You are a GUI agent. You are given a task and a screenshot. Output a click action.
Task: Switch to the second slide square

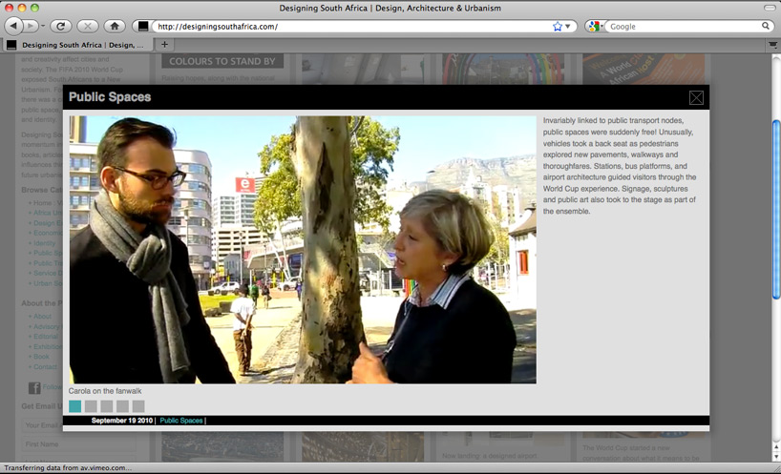pyautogui.click(x=91, y=406)
